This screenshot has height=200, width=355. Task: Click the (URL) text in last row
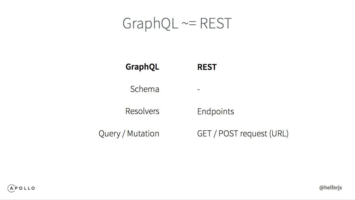coord(279,134)
